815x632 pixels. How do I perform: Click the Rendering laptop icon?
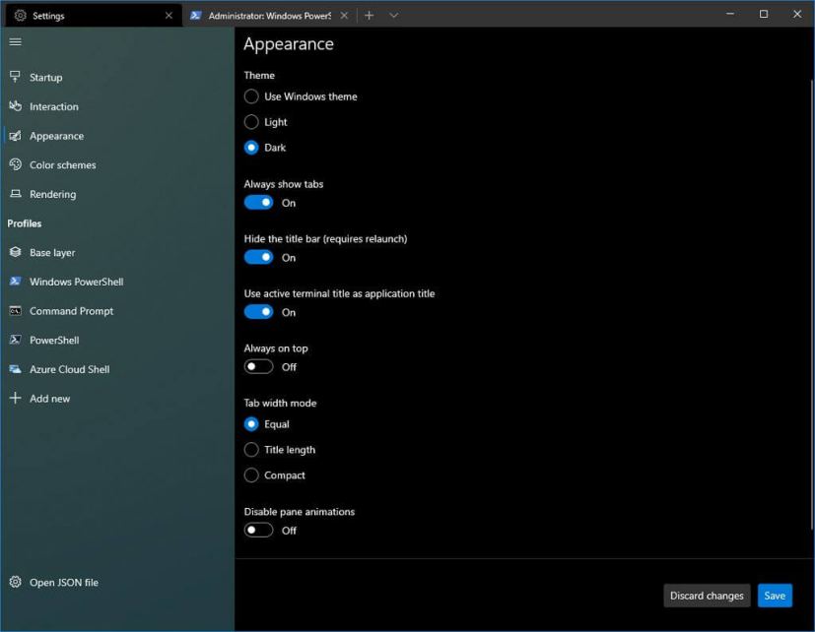[16, 194]
